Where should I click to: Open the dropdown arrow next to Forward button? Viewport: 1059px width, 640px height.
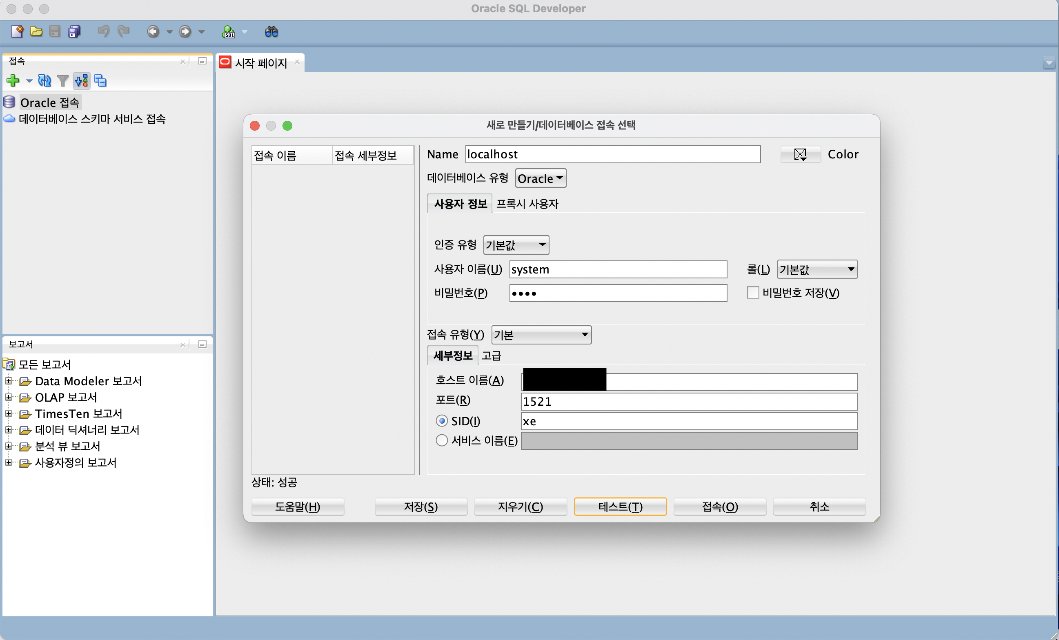[202, 32]
